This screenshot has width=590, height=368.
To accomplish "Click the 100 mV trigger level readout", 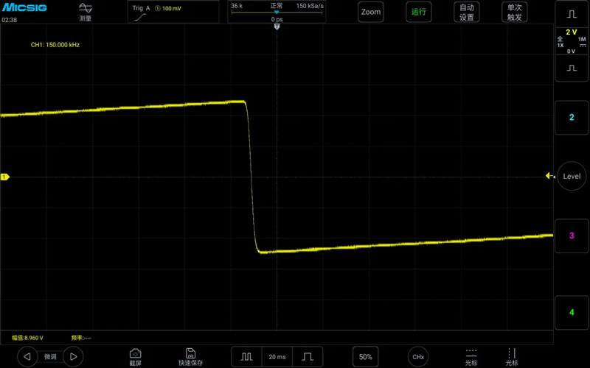I will (x=172, y=8).
